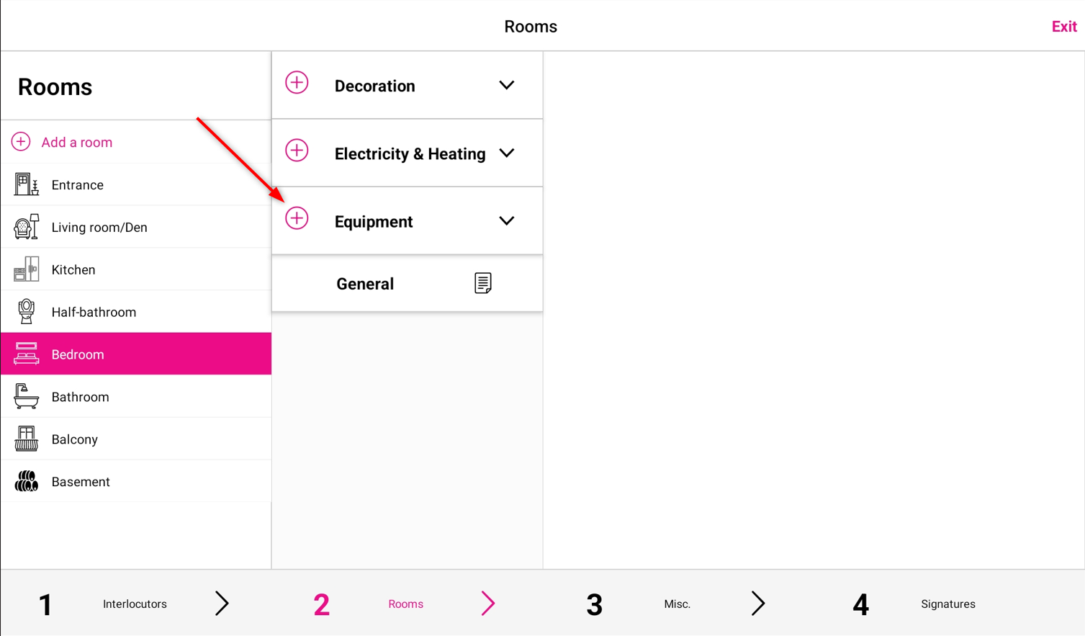Go to step 2 Rooms
Image resolution: width=1085 pixels, height=636 pixels.
click(405, 604)
